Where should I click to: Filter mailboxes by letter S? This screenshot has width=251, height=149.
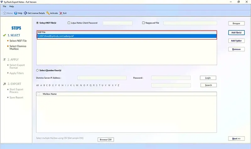coord(97,85)
